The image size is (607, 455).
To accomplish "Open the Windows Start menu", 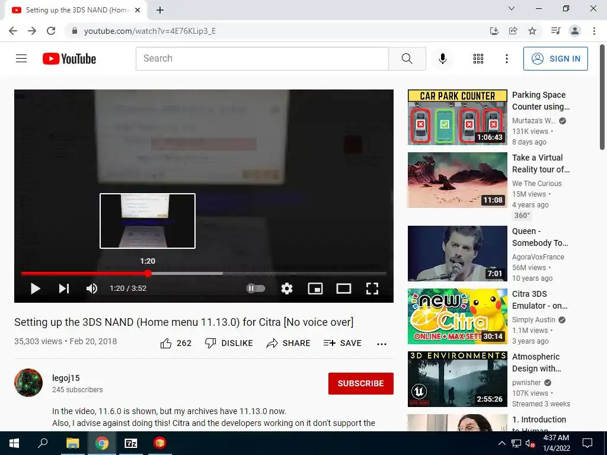I will [14, 443].
